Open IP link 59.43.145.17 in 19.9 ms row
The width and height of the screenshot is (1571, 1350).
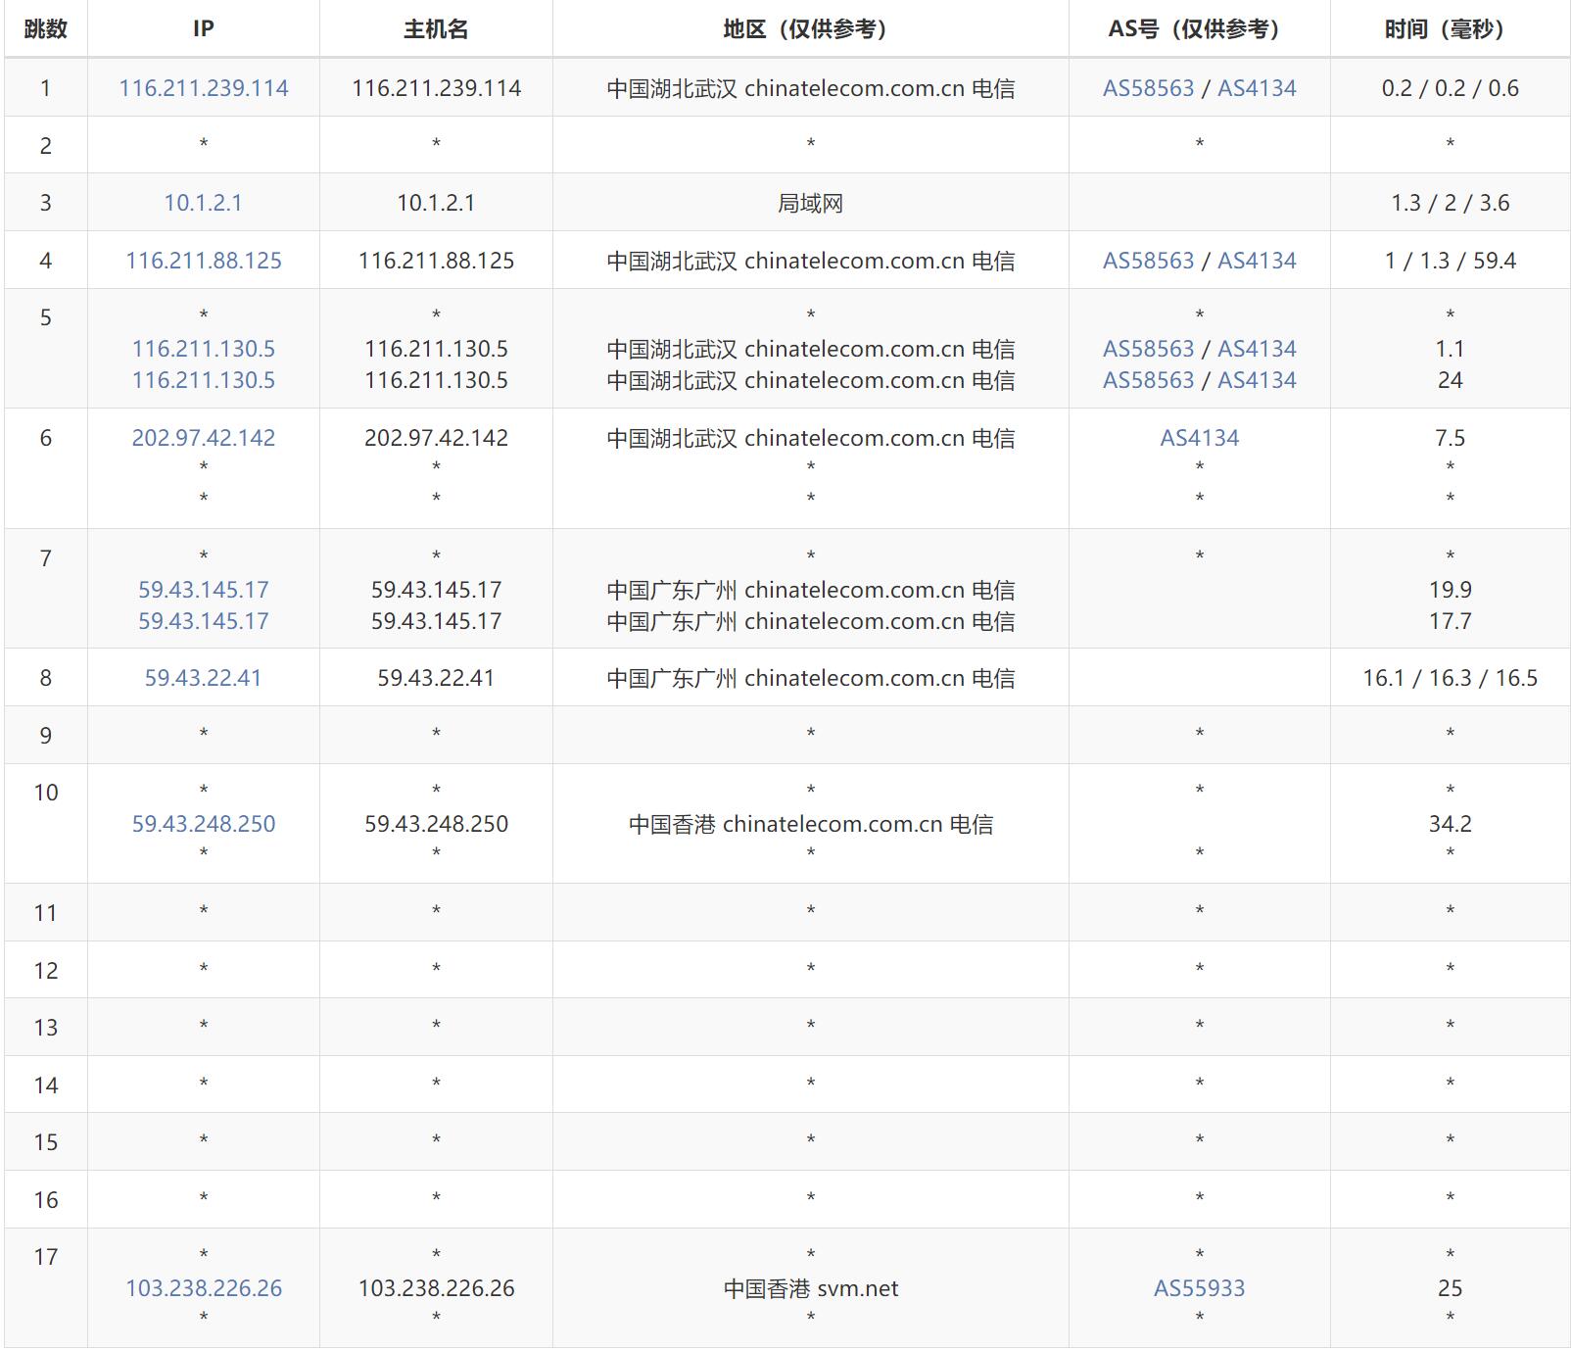click(x=204, y=590)
